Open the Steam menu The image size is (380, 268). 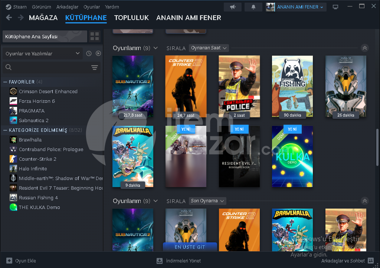[20, 7]
